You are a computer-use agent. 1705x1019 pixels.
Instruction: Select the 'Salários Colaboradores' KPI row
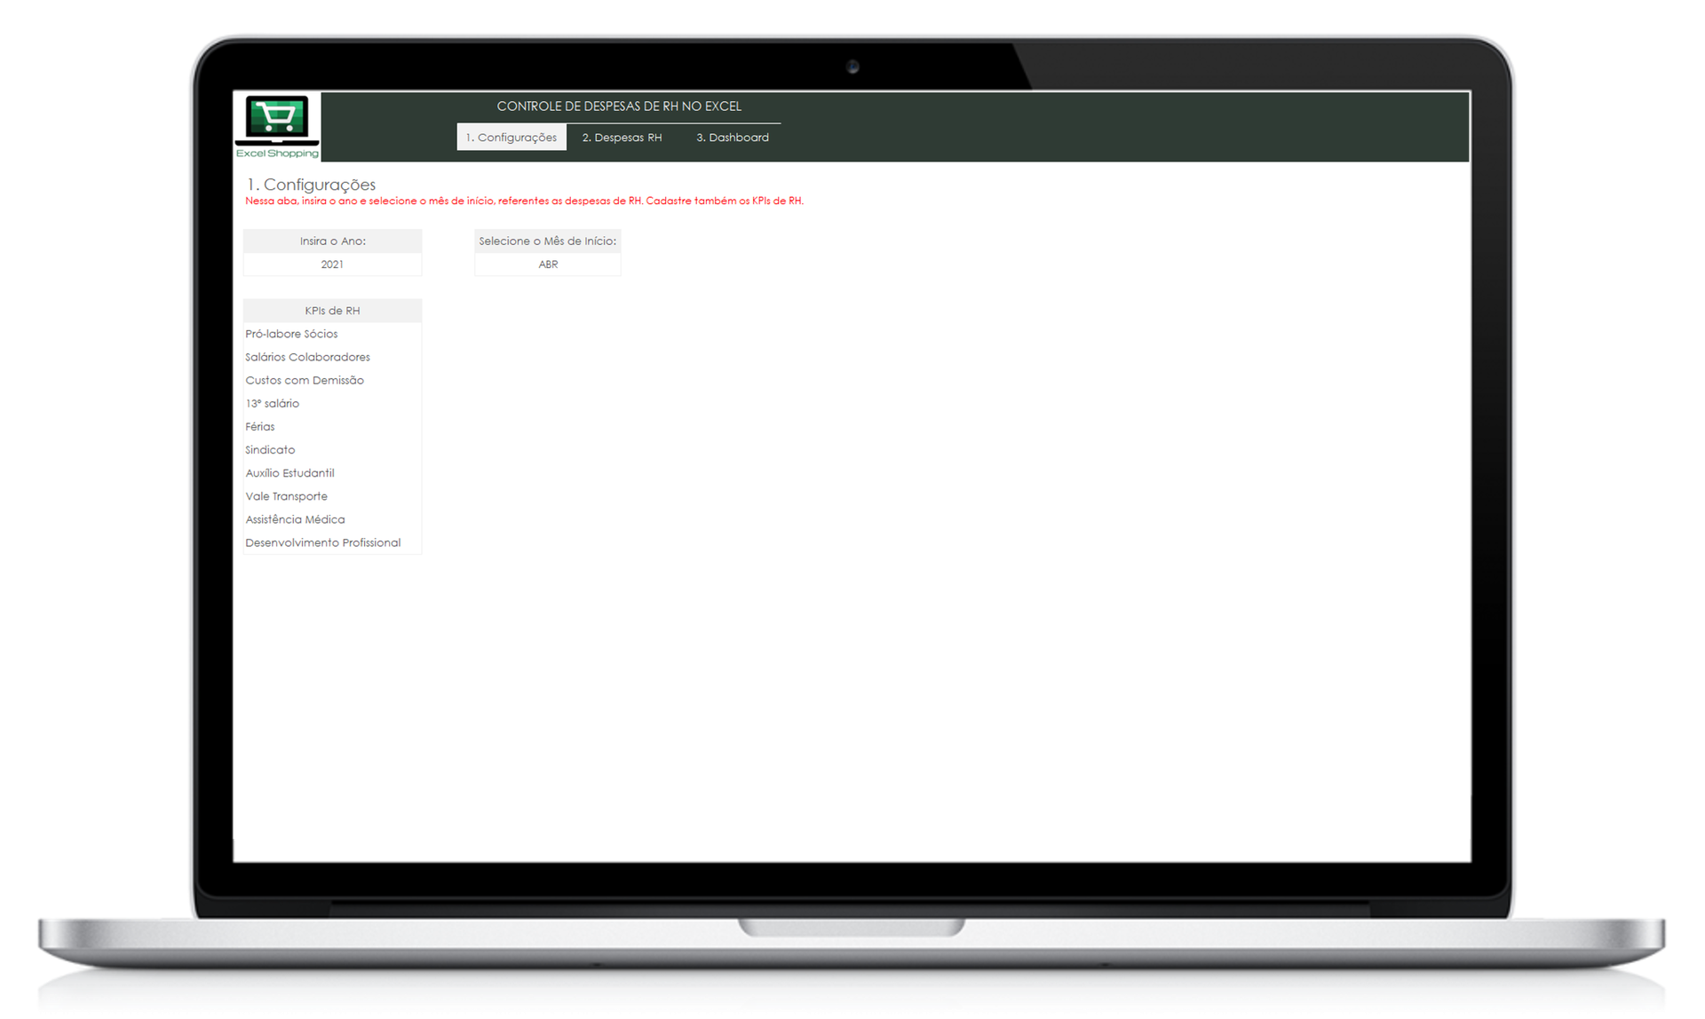tap(332, 357)
